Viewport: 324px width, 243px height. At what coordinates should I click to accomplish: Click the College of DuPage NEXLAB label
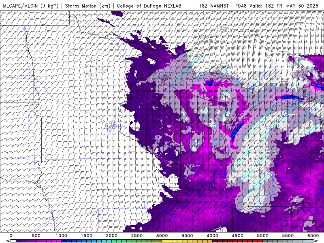[x=149, y=6]
